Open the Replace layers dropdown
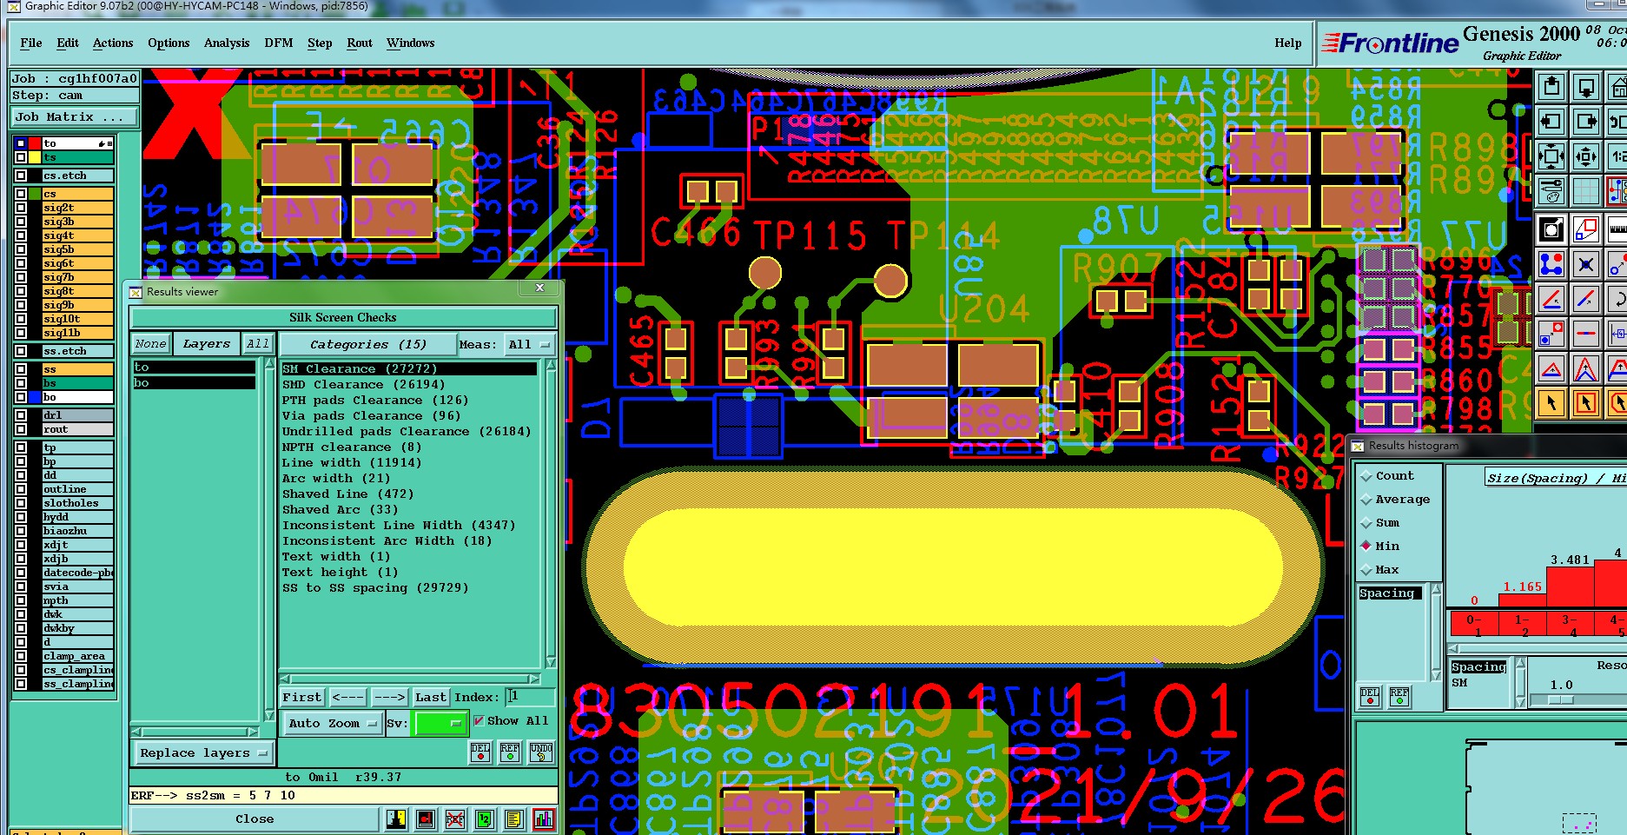This screenshot has height=835, width=1627. (x=203, y=753)
